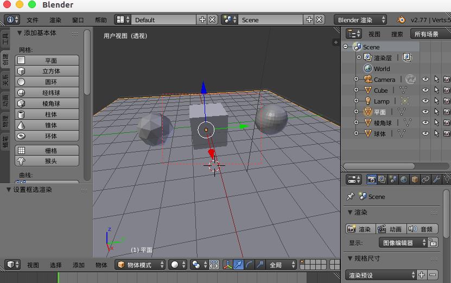Click the pin icon beside Scene

coord(351,197)
